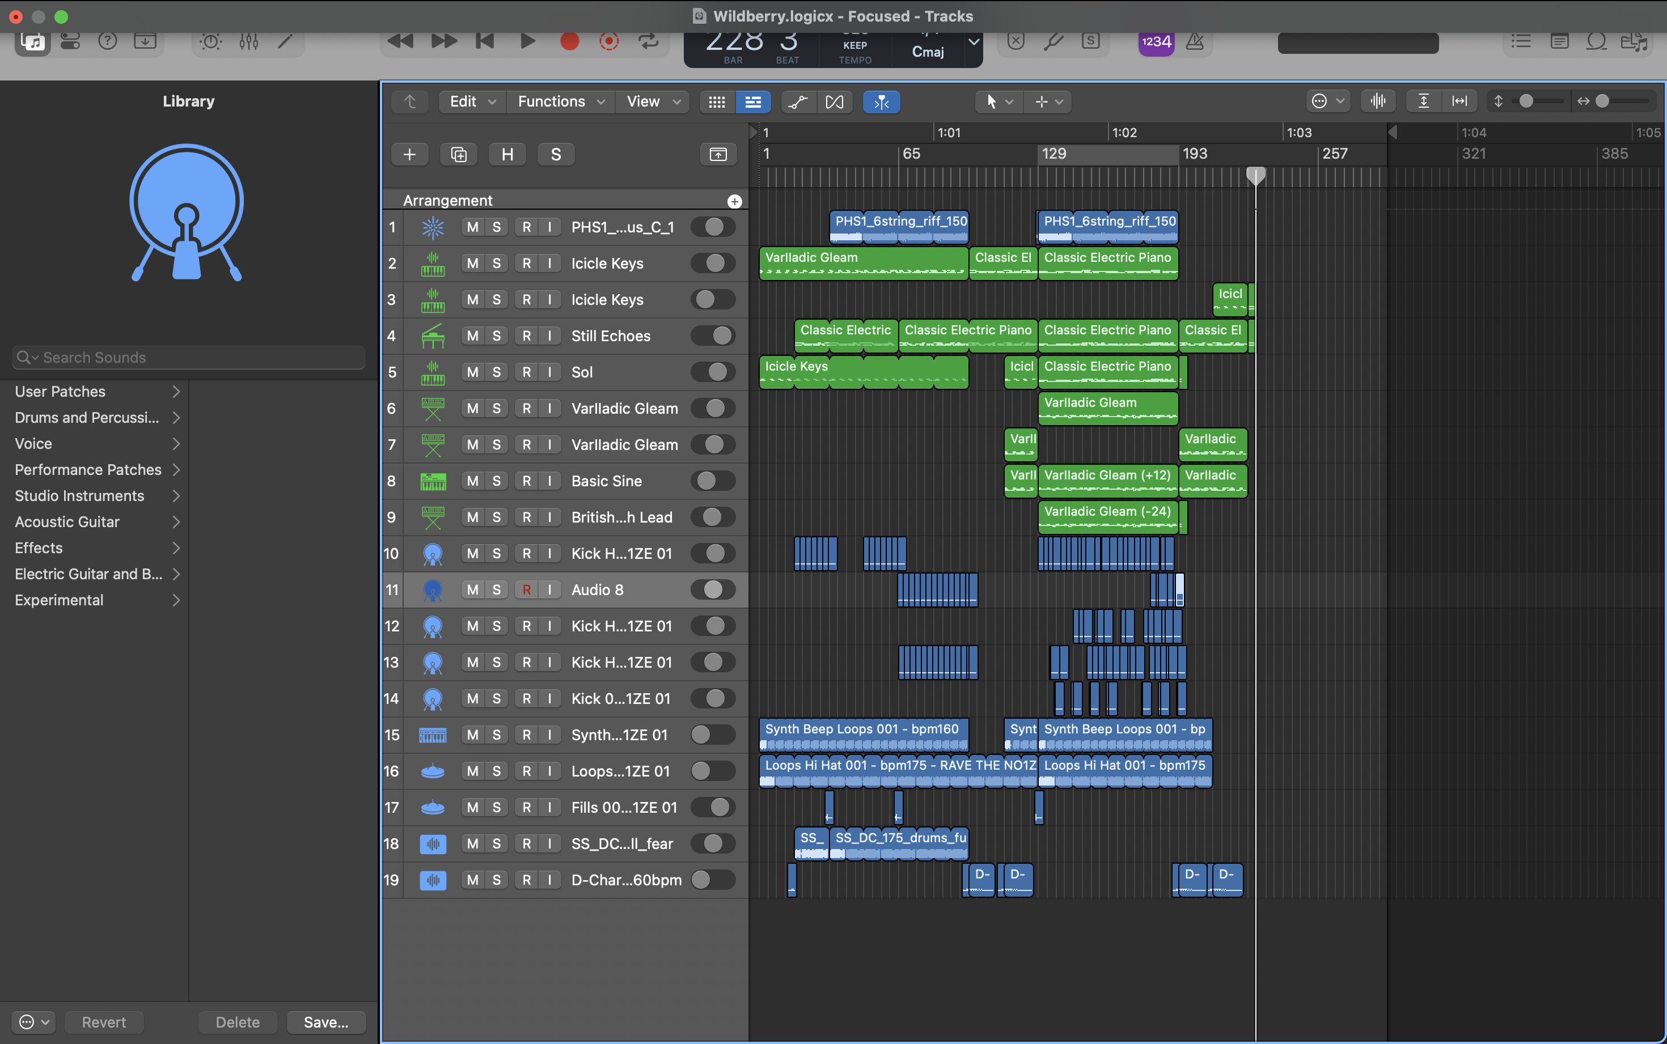
Task: Toggle on/off switch for Icicle Keys track 2
Action: coord(713,263)
